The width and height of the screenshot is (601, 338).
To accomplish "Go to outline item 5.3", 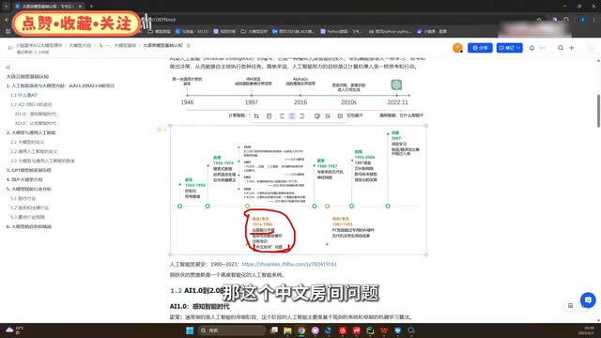I will click(x=27, y=217).
